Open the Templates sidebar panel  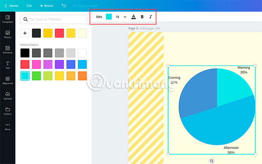tap(8, 19)
